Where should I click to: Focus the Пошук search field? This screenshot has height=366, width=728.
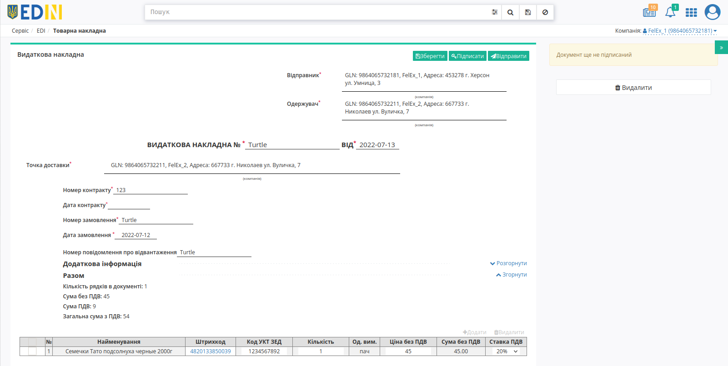[x=316, y=12]
